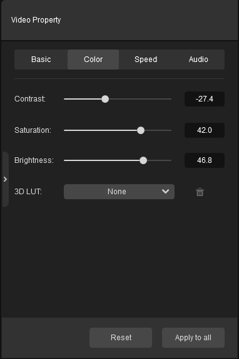Screen dimensions: 239x359
Task: Click the Saturation slider handle
Action: [141, 130]
